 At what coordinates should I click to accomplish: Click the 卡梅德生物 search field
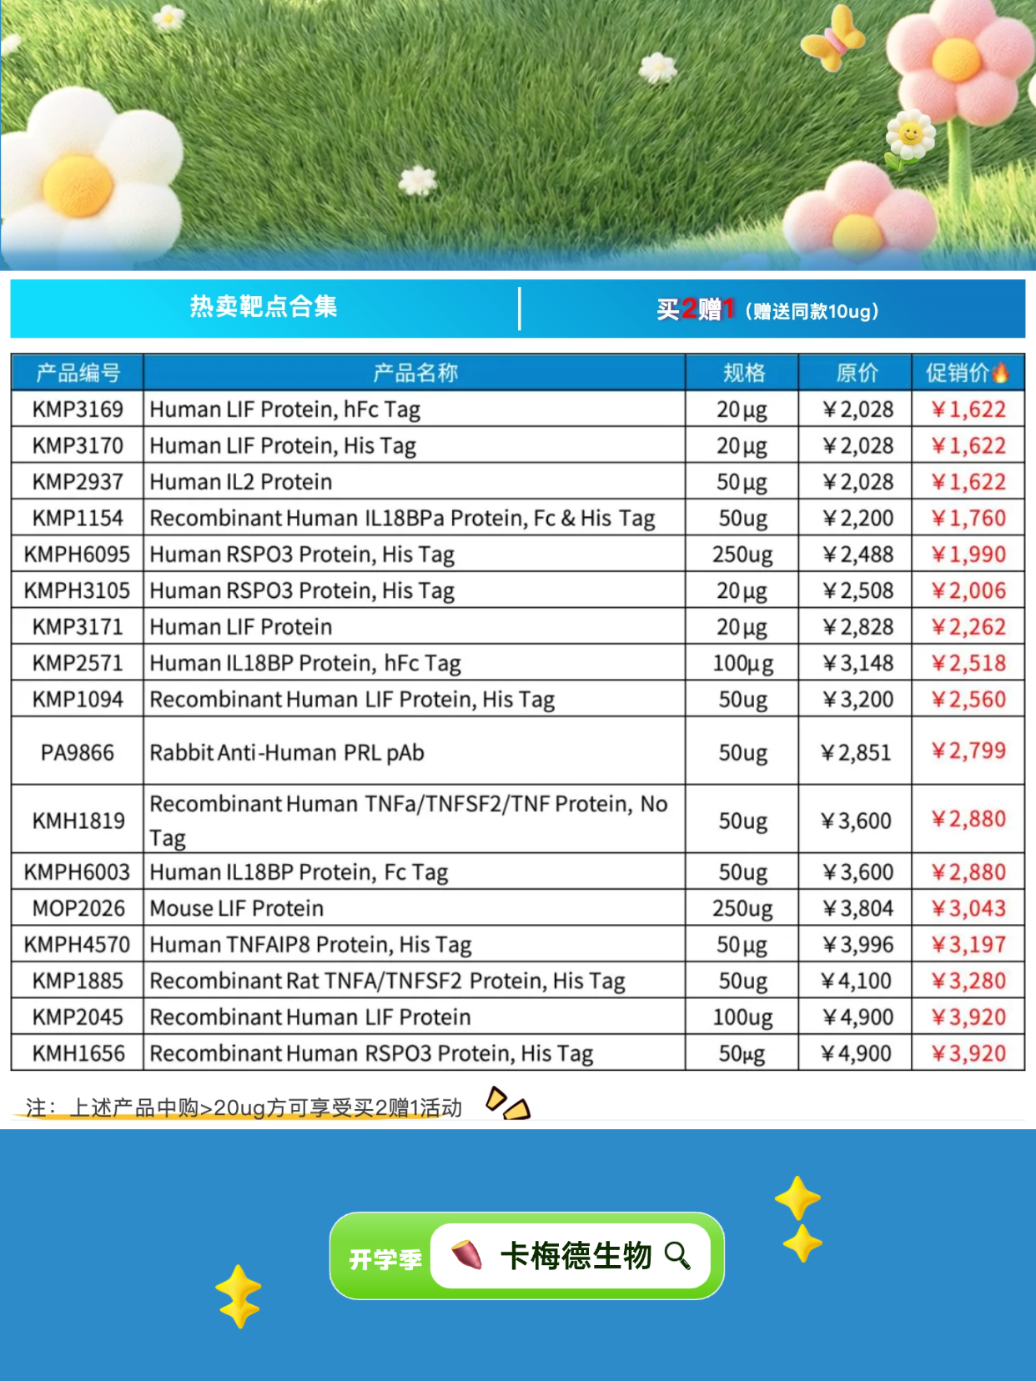tap(575, 1255)
